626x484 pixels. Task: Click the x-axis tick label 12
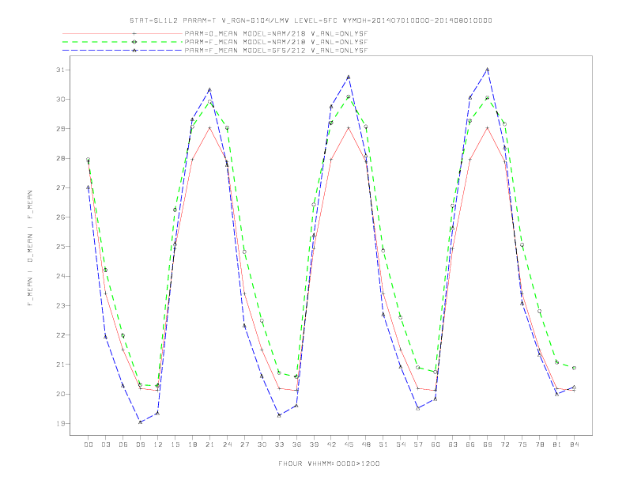click(x=158, y=444)
